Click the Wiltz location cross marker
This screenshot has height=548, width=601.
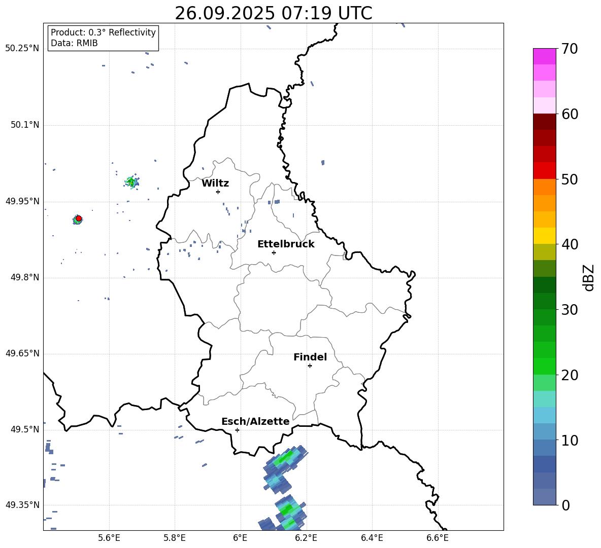218,192
